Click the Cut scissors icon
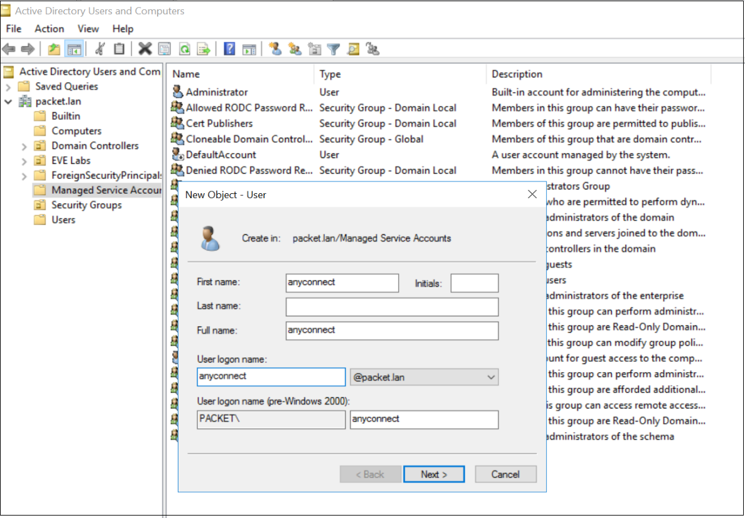 coord(100,49)
